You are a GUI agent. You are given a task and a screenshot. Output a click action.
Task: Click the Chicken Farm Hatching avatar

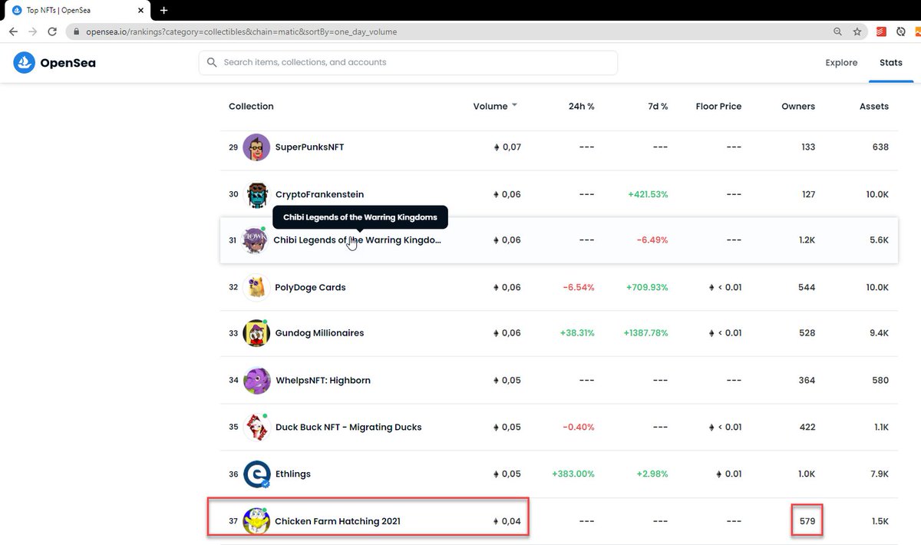(x=256, y=521)
